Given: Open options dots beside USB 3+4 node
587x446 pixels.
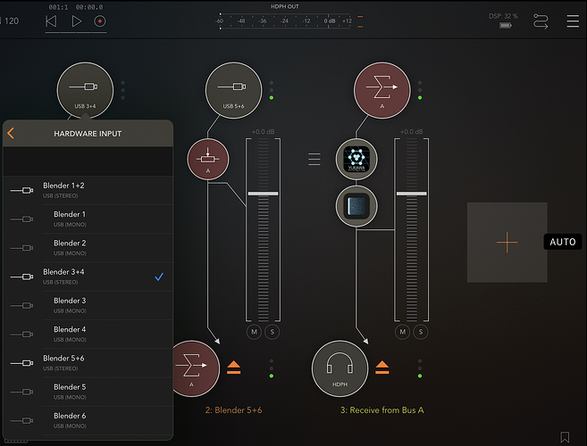Looking at the screenshot, I should 122,90.
